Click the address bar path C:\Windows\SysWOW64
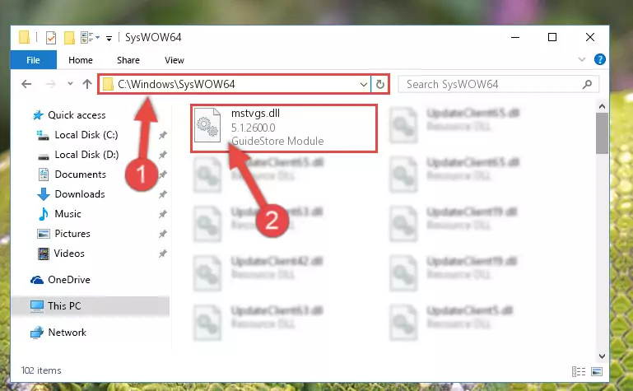The width and height of the screenshot is (633, 391). tap(176, 84)
